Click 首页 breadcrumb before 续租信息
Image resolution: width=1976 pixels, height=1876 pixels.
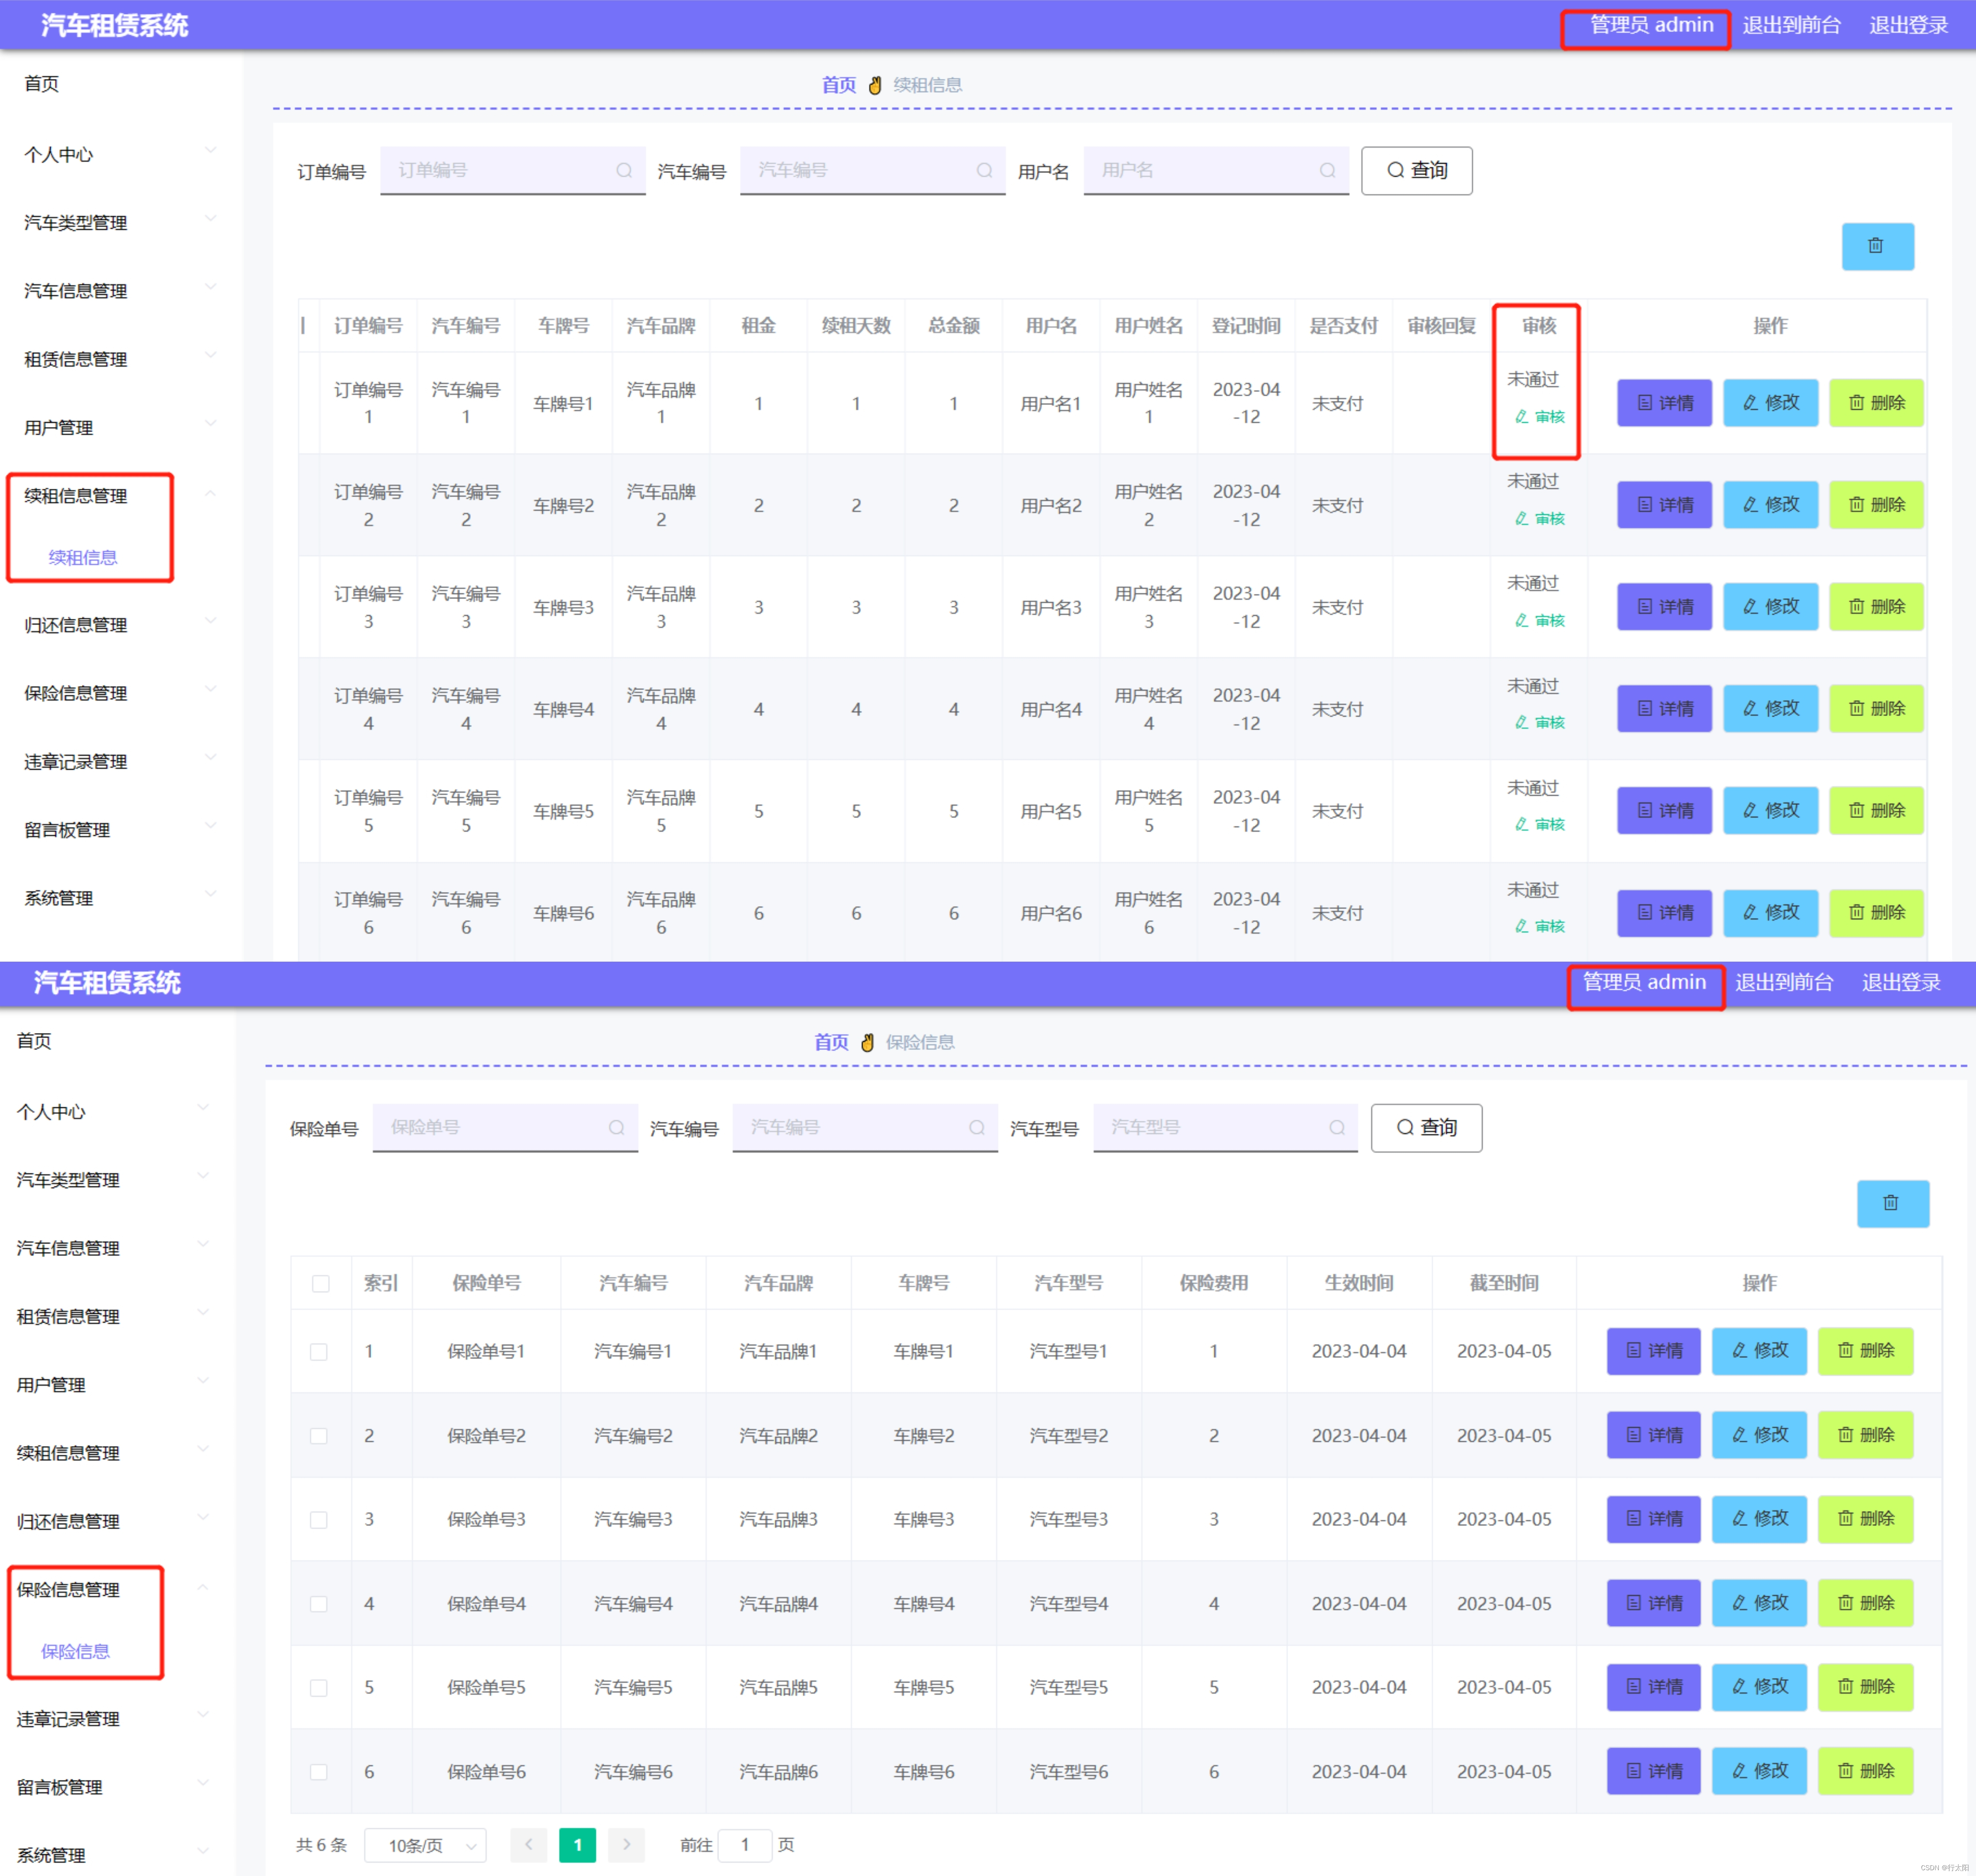838,85
